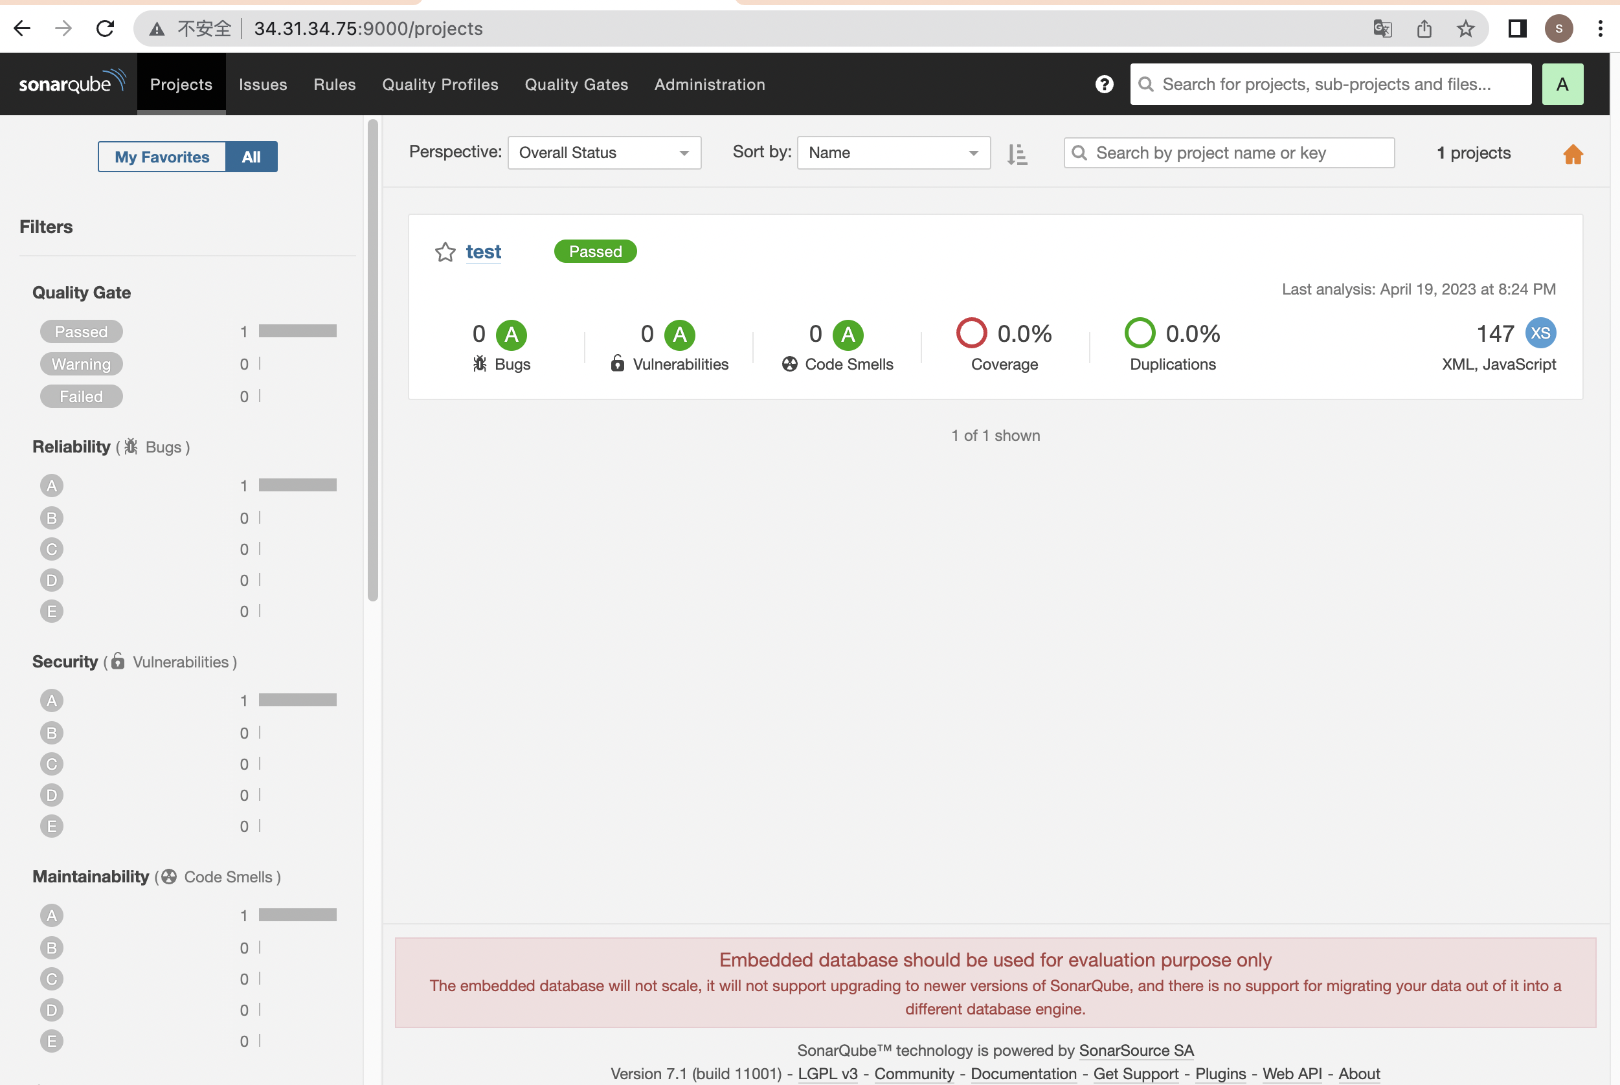Select Reliability rating A filter
This screenshot has height=1085, width=1620.
point(51,485)
